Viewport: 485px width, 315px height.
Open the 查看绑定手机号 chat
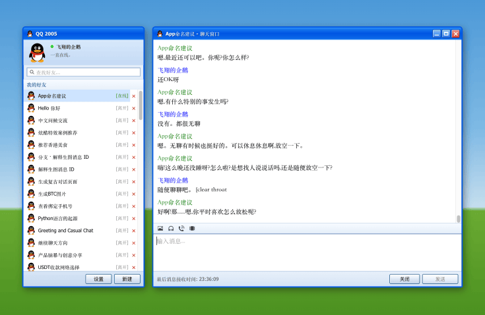77,206
